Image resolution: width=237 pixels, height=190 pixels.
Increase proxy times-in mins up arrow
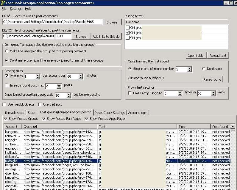click(x=213, y=92)
